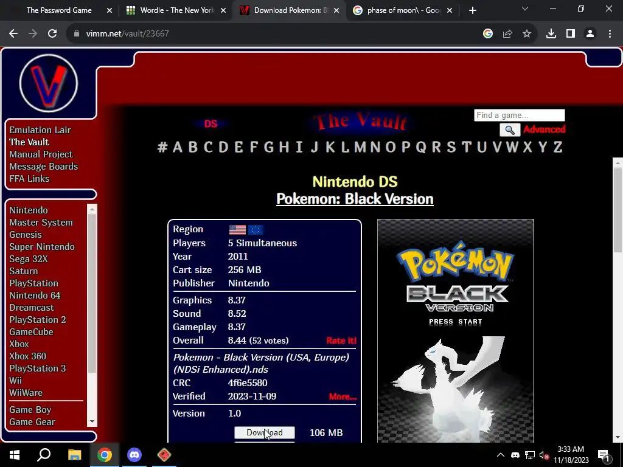Open Windows taskbar search
Image resolution: width=623 pixels, height=467 pixels.
coord(44,455)
